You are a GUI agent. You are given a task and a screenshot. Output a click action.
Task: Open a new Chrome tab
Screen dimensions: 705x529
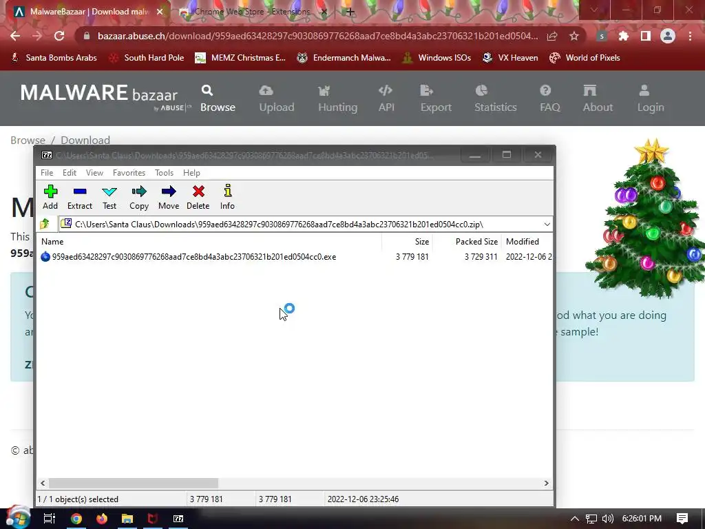(350, 12)
